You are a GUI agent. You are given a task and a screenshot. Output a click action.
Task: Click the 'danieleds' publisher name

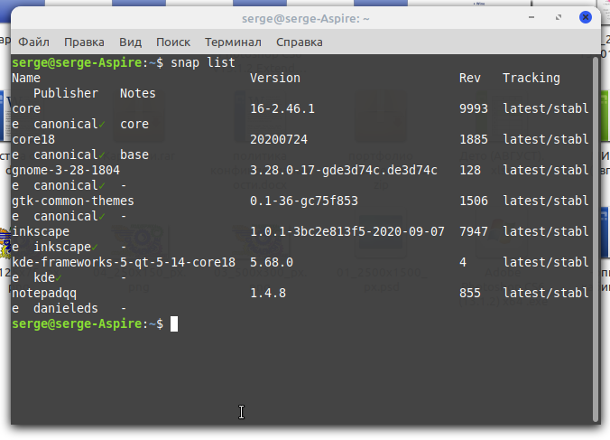click(66, 308)
